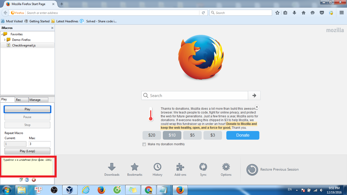Viewport: 347px width, 195px height.
Task: Open Options from the start page
Action: [x=226, y=170]
